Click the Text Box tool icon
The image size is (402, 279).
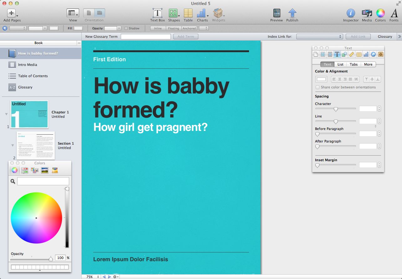click(x=157, y=13)
